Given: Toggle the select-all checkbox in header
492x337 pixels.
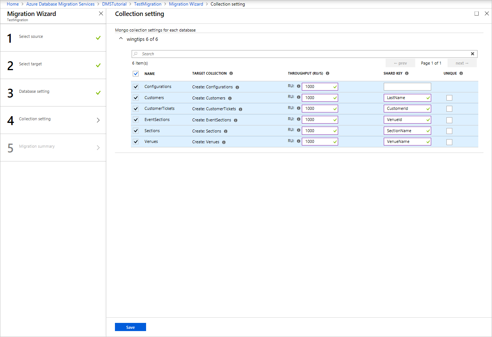Looking at the screenshot, I should coord(136,73).
